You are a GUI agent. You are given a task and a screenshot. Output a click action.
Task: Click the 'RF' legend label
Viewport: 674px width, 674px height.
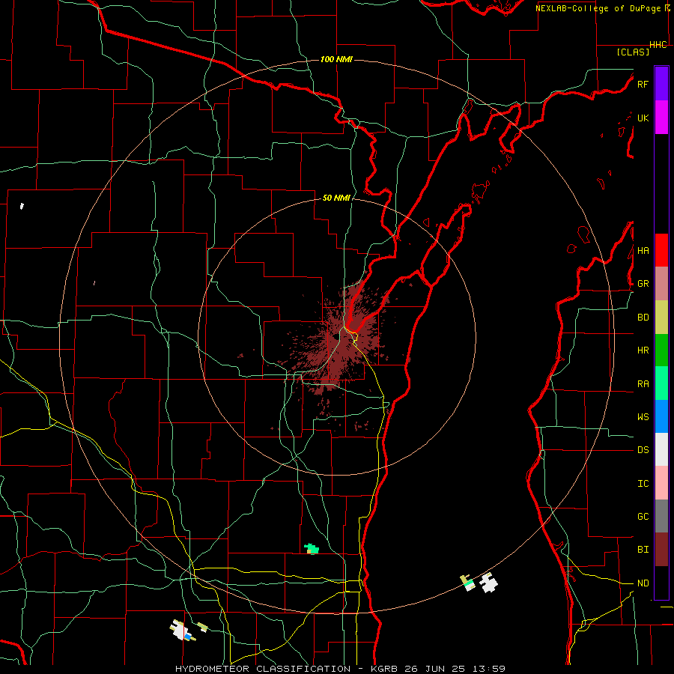(643, 85)
